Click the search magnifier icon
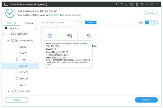The height and width of the screenshot is (108, 163). [x=80, y=23]
